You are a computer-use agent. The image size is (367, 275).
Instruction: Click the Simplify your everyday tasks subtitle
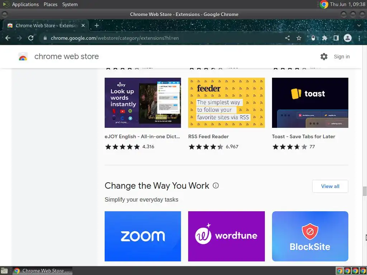point(141,199)
